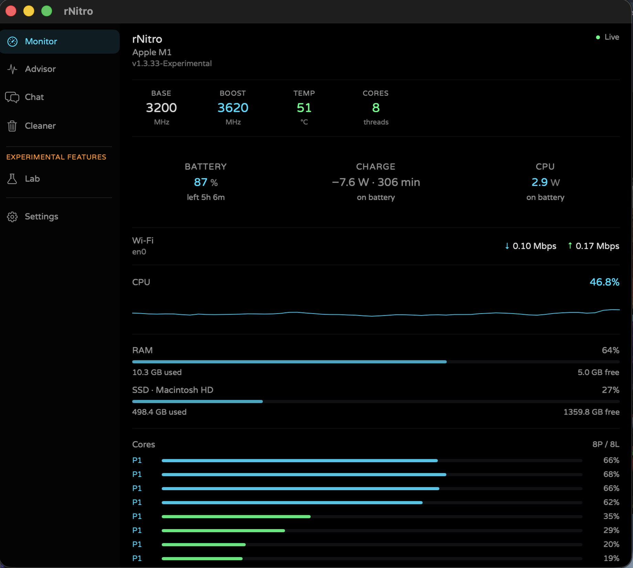Click the CORES value '8'
The height and width of the screenshot is (568, 633).
[376, 108]
